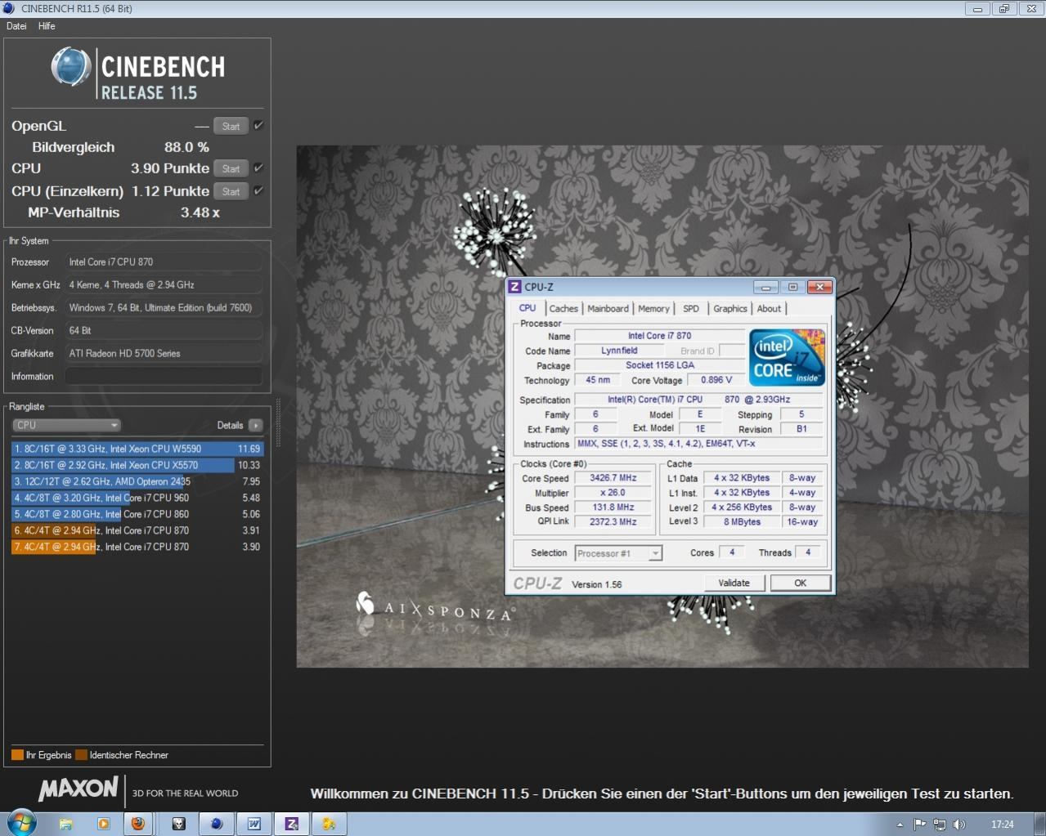Close the CPU-Z window
This screenshot has width=1046, height=836.
pyautogui.click(x=819, y=287)
